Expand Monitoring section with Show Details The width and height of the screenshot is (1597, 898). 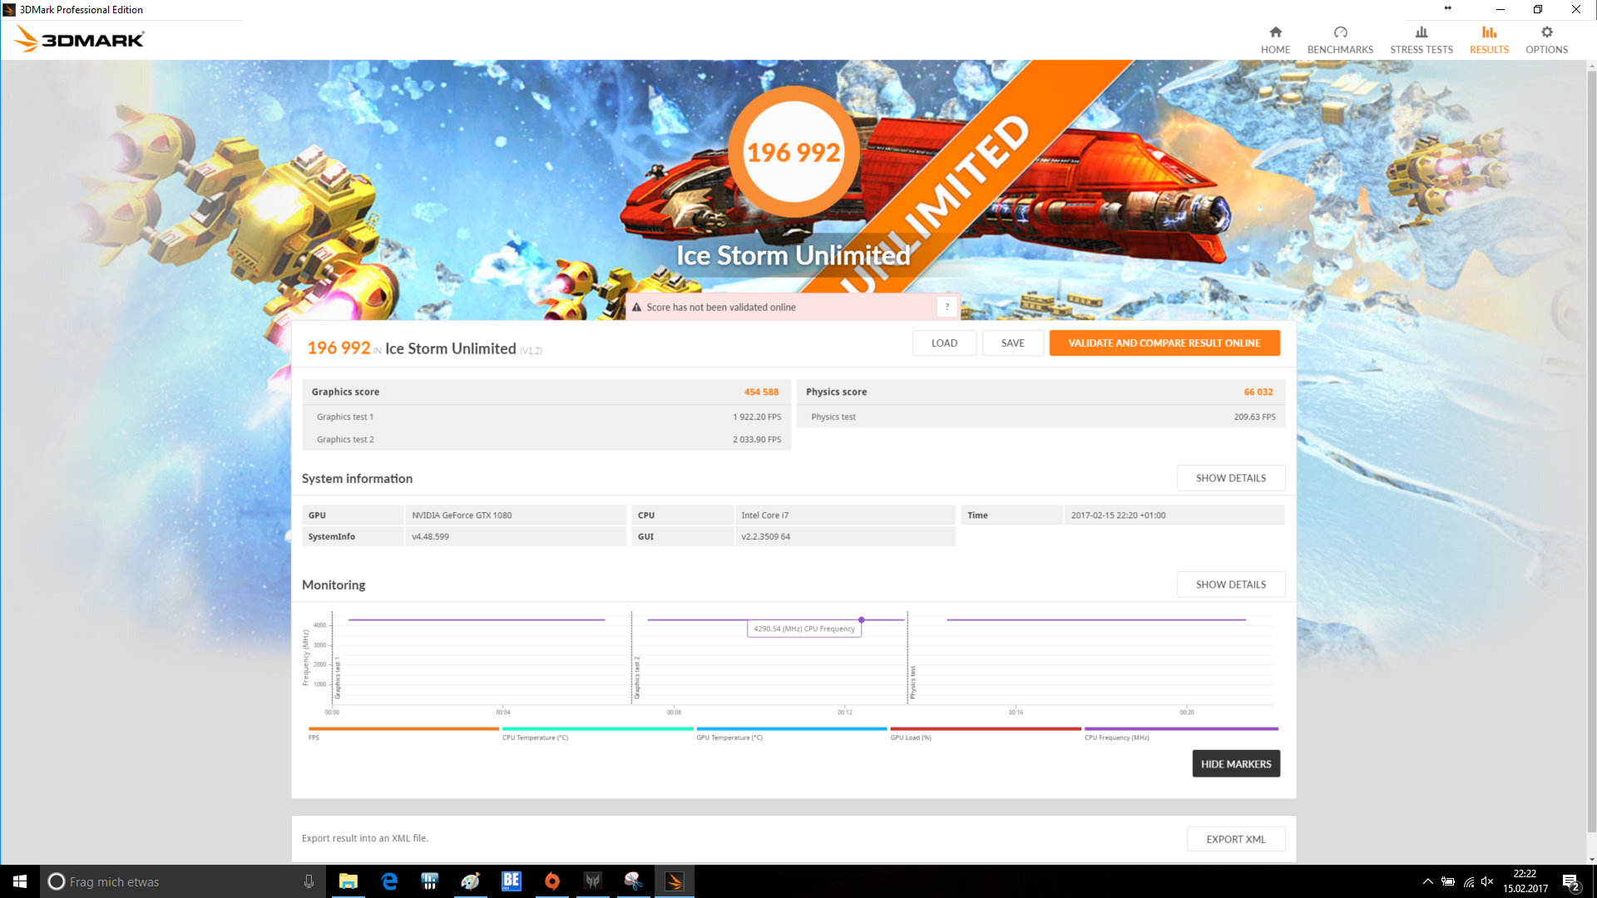tap(1230, 585)
